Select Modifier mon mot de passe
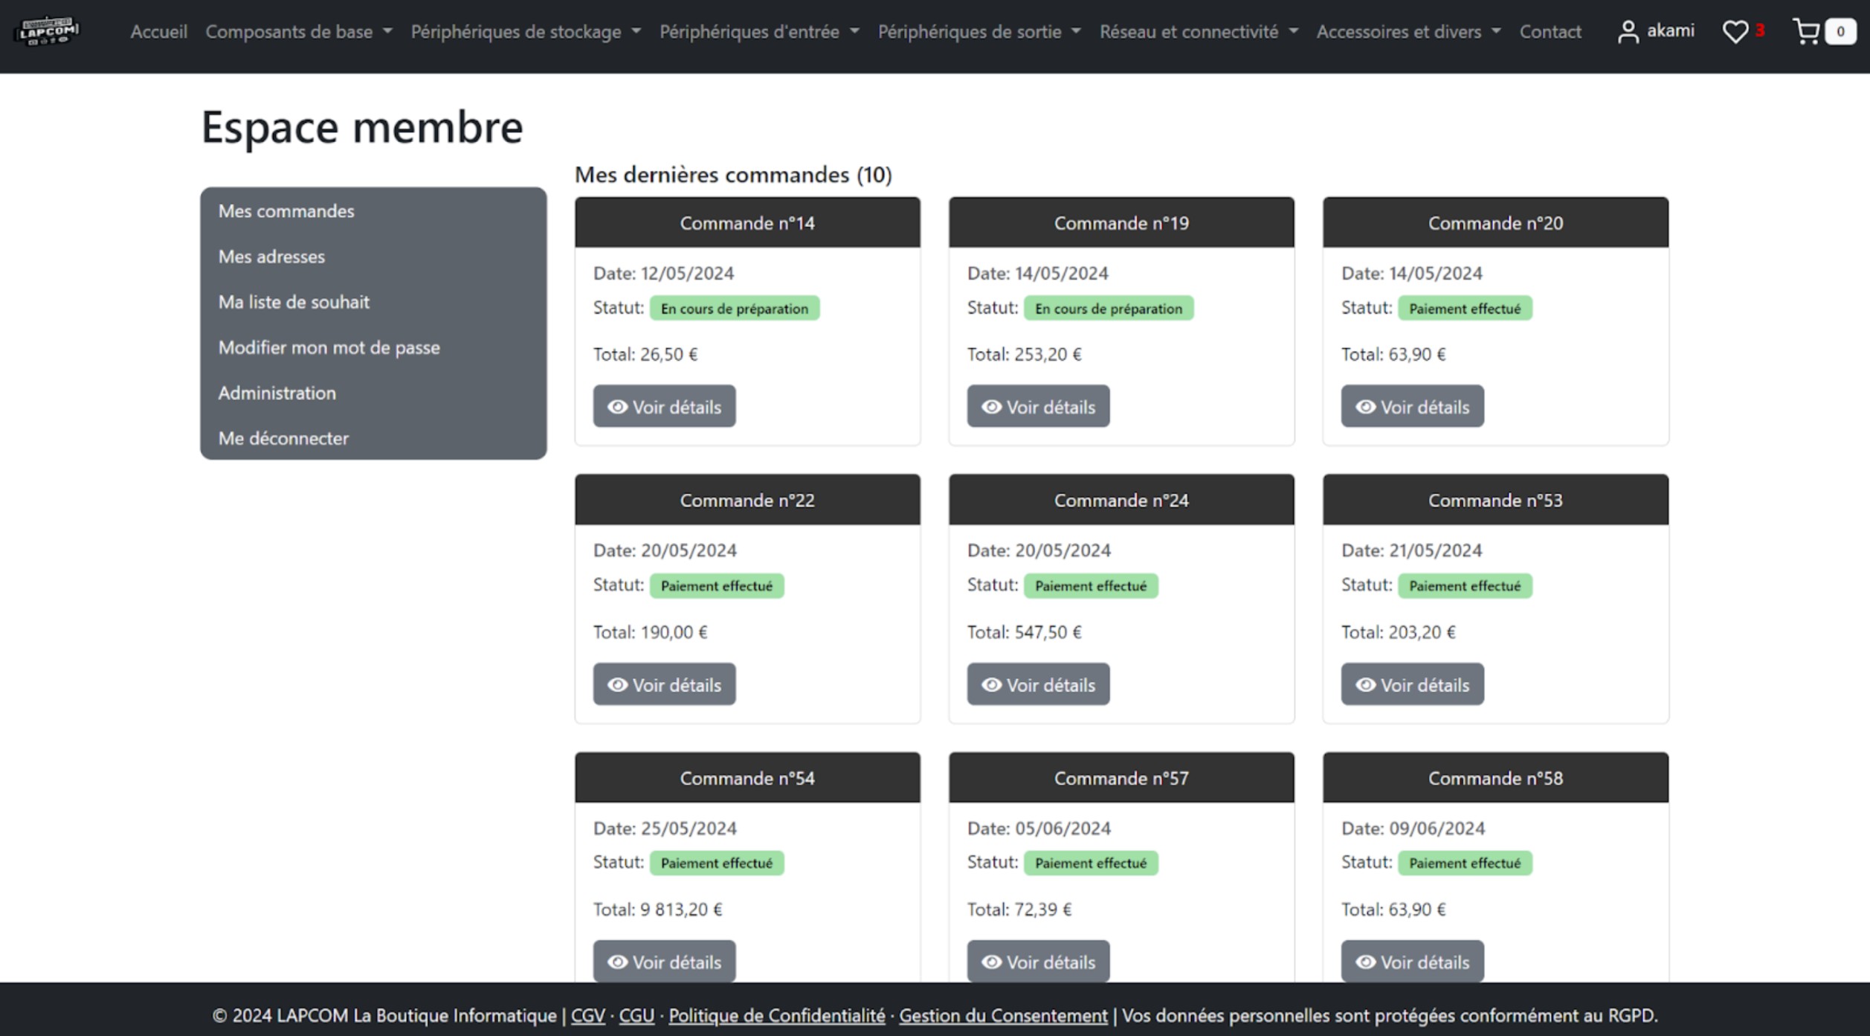Viewport: 1870px width, 1036px height. [329, 347]
